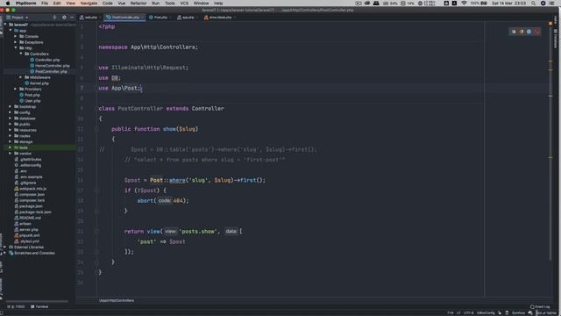Select User.php in project tree
This screenshot has height=316, width=561.
(x=30, y=101)
